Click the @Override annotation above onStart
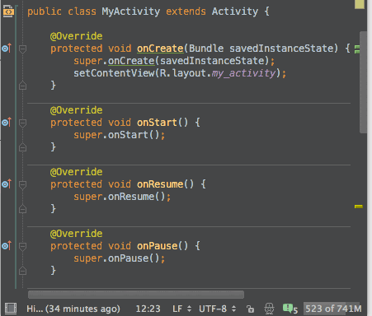This screenshot has width=372, height=316. pos(76,110)
